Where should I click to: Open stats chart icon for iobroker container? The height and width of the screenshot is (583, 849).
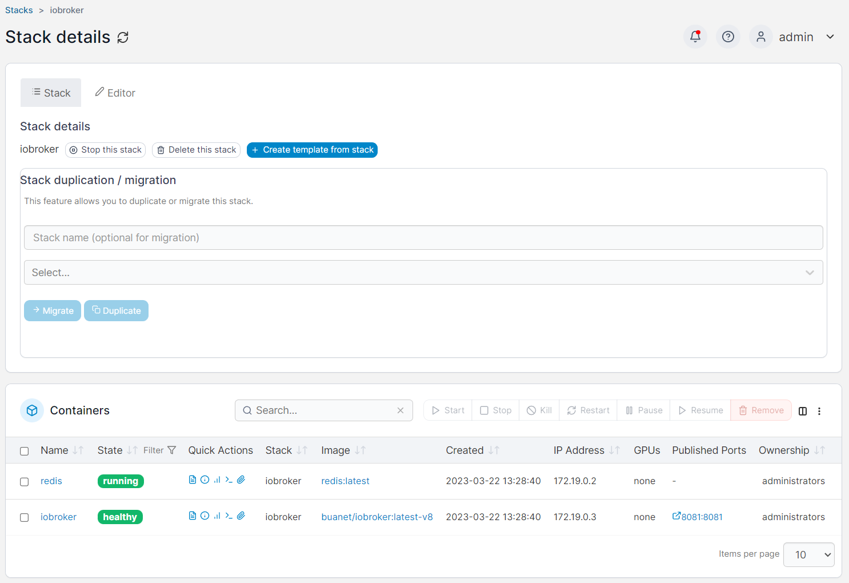(217, 516)
